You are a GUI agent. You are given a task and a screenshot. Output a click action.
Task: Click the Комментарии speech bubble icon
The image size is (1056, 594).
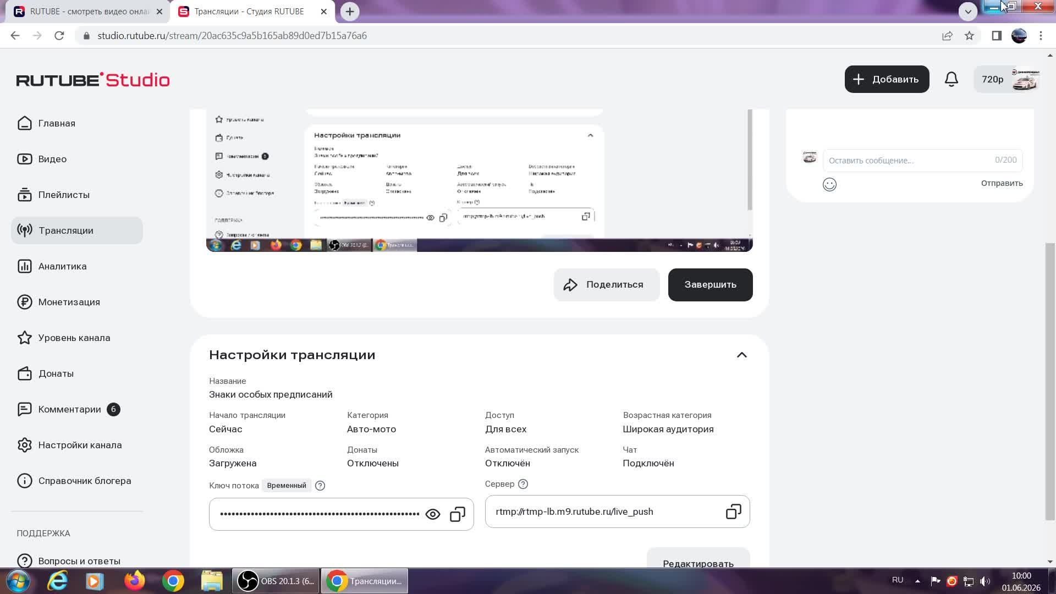(x=24, y=409)
